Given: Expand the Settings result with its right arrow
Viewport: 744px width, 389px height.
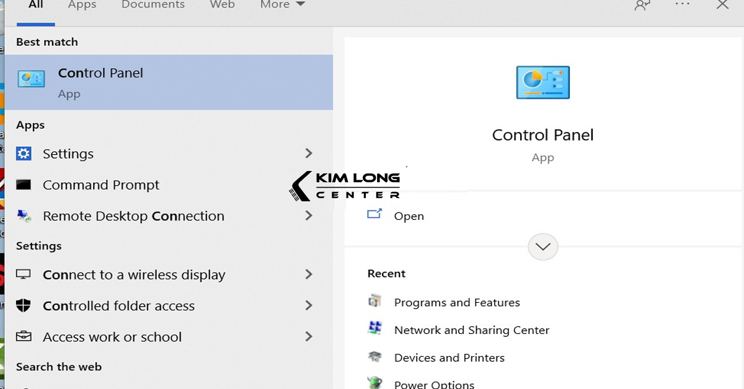Looking at the screenshot, I should [309, 153].
